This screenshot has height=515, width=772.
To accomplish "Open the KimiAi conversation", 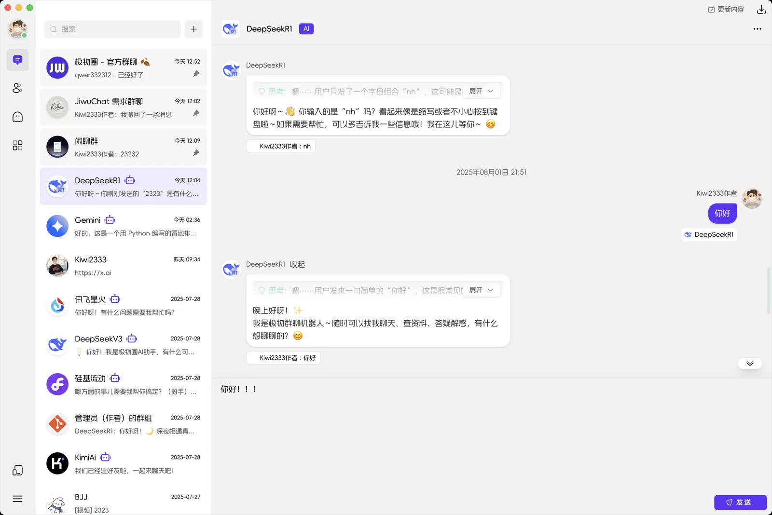I will pos(124,463).
